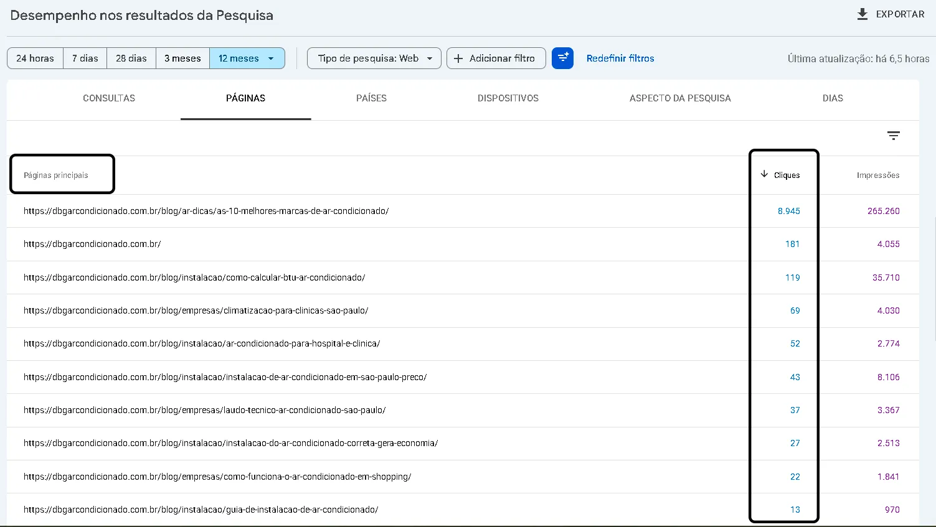Open the como-calcular-btu-ar-condicionado page row
936x527 pixels.
tap(463, 277)
